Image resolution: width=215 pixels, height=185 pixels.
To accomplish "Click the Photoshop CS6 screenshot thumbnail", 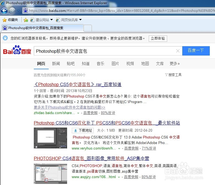I will click(x=51, y=138).
